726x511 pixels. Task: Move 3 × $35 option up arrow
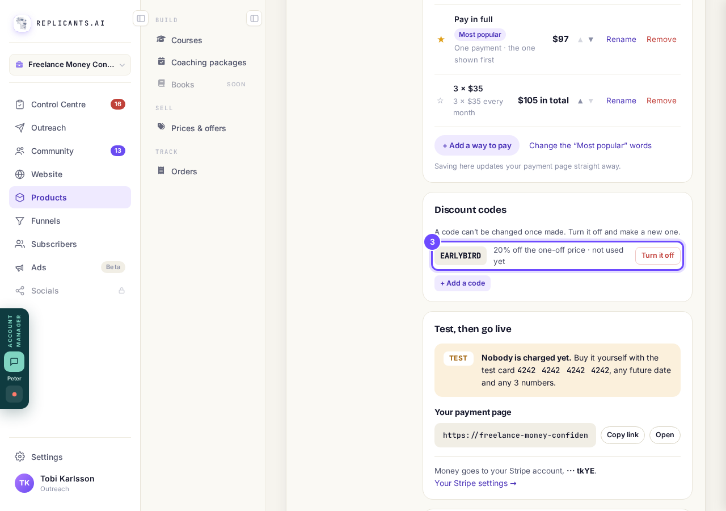tap(580, 100)
